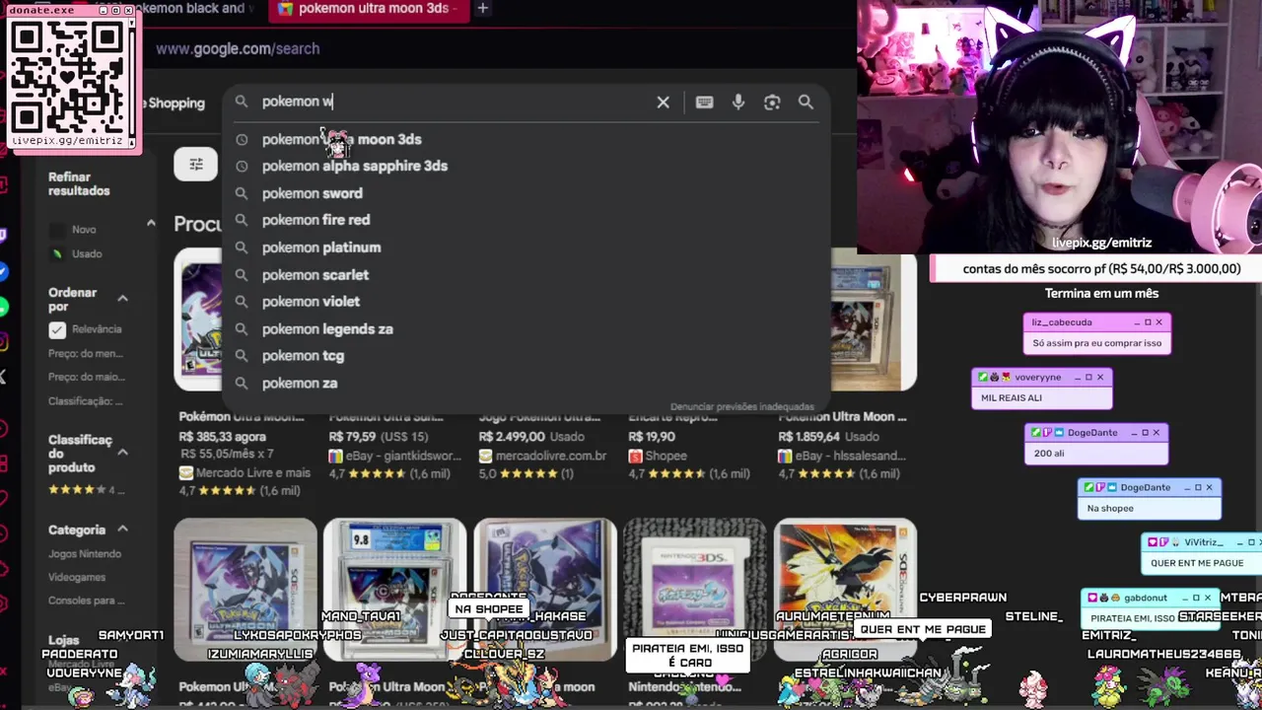Focus the www.google.com/search address bar
This screenshot has width=1262, height=710.
point(238,48)
